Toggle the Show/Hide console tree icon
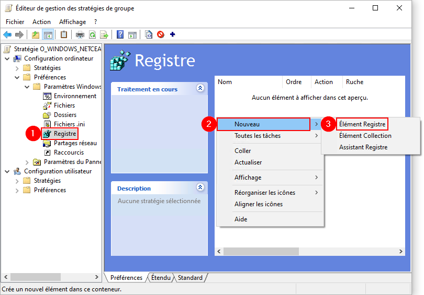 [48, 34]
